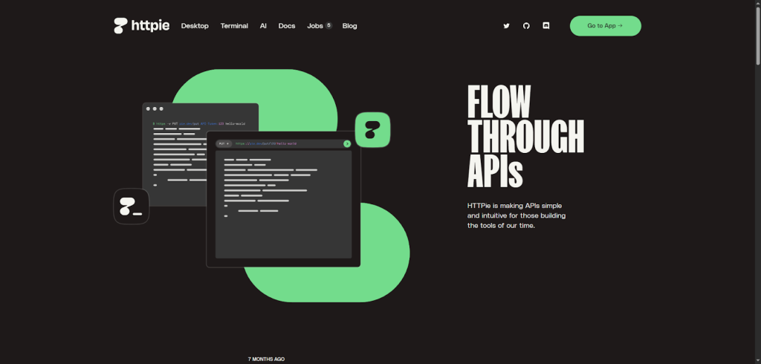Select AI in the navigation bar
The image size is (761, 364).
pyautogui.click(x=263, y=26)
